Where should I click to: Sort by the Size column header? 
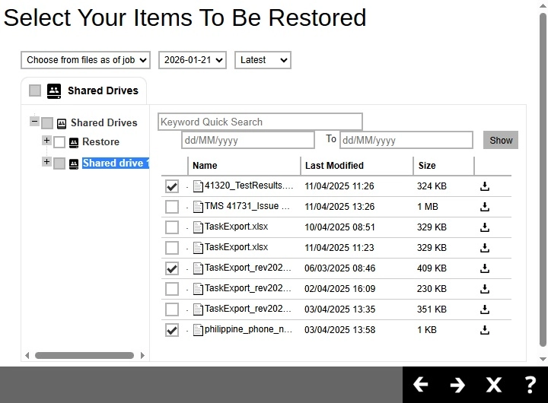427,166
